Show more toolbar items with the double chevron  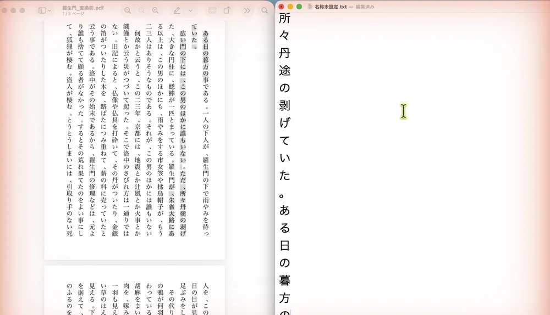tap(247, 10)
